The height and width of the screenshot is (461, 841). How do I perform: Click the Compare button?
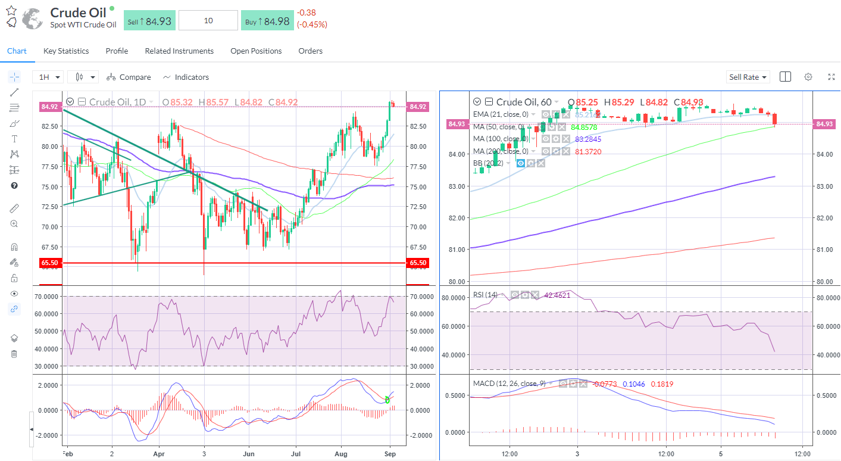coord(129,77)
